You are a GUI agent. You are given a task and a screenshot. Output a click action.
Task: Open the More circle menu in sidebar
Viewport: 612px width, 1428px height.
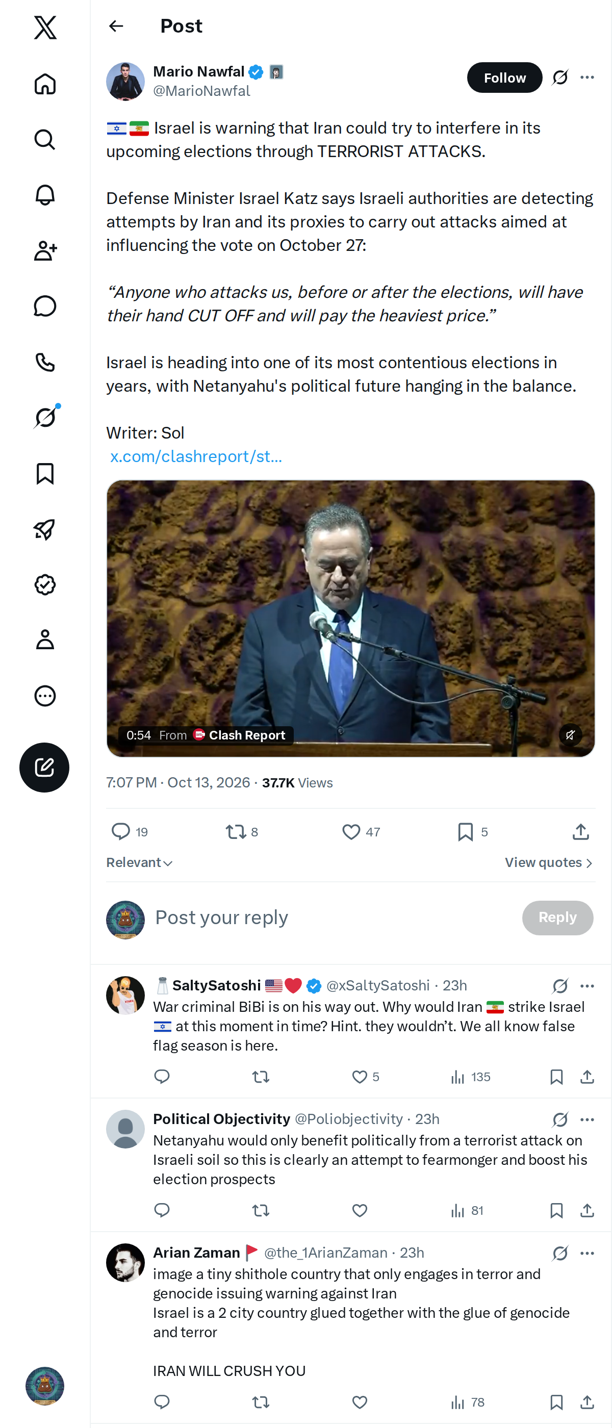pos(45,696)
